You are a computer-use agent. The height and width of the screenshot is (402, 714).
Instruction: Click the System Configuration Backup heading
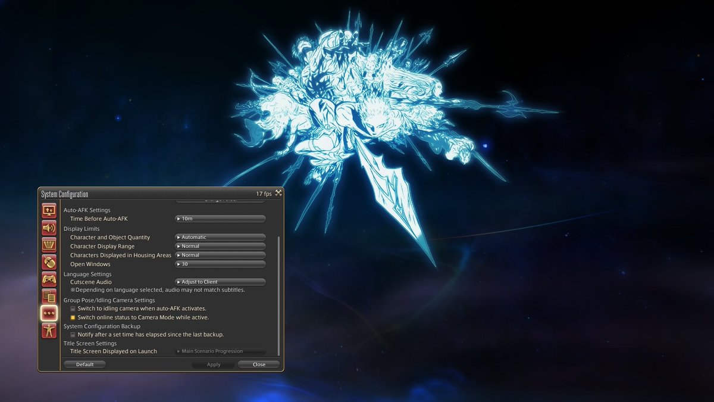pyautogui.click(x=102, y=326)
